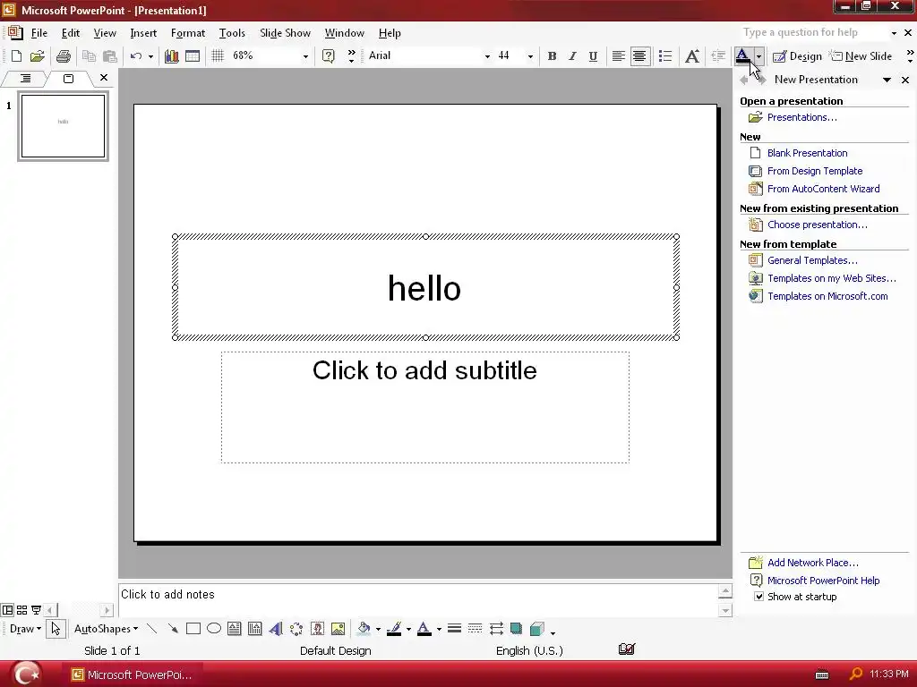Switch to the Slides tab
The width and height of the screenshot is (917, 687).
(x=68, y=79)
